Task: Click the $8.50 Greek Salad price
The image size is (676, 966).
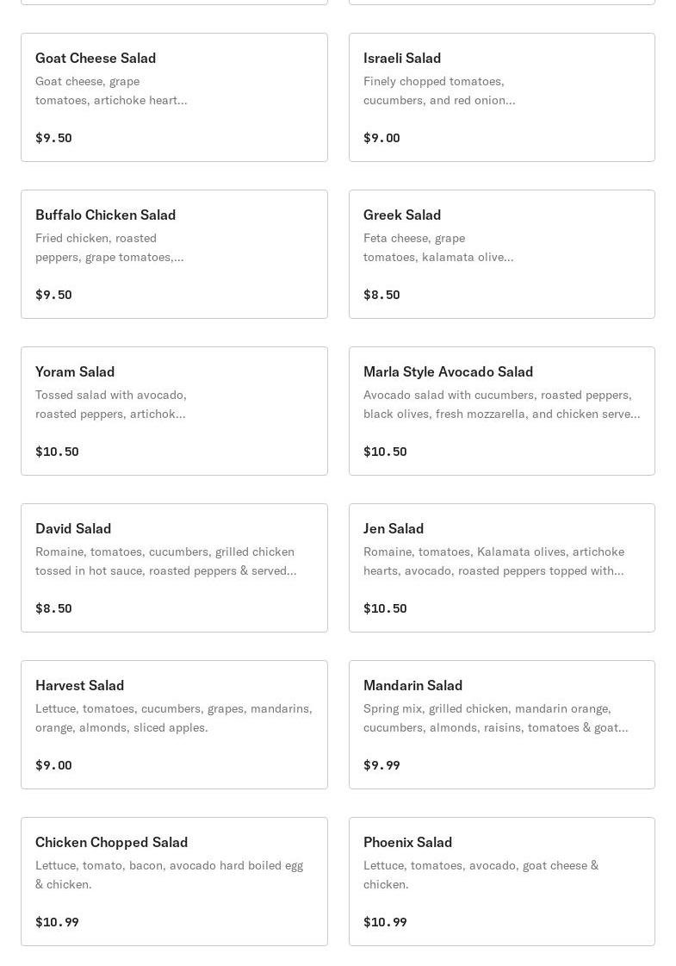Action: tap(381, 295)
